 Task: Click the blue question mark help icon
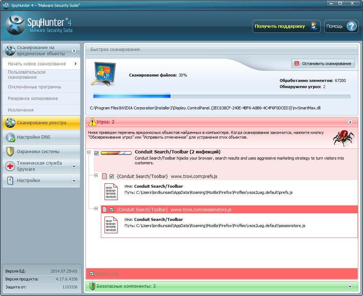352,26
